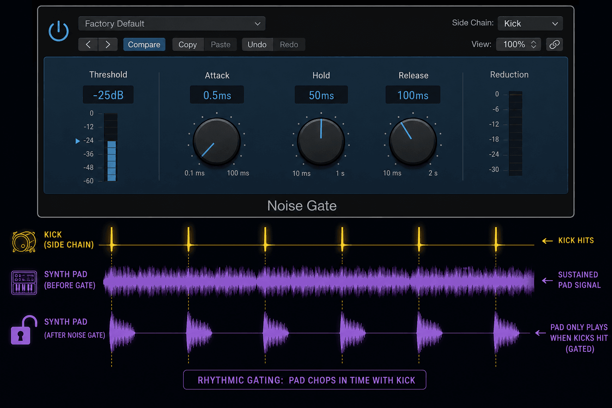612x408 pixels.
Task: Click the Reduction label
Action: pos(509,75)
